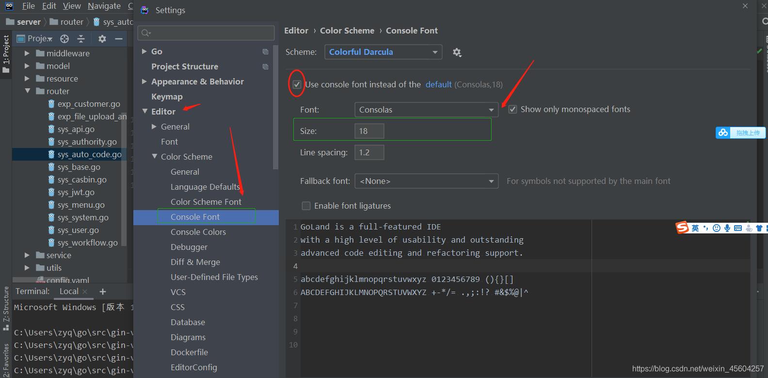Click the default font link
This screenshot has height=378, width=768.
438,84
